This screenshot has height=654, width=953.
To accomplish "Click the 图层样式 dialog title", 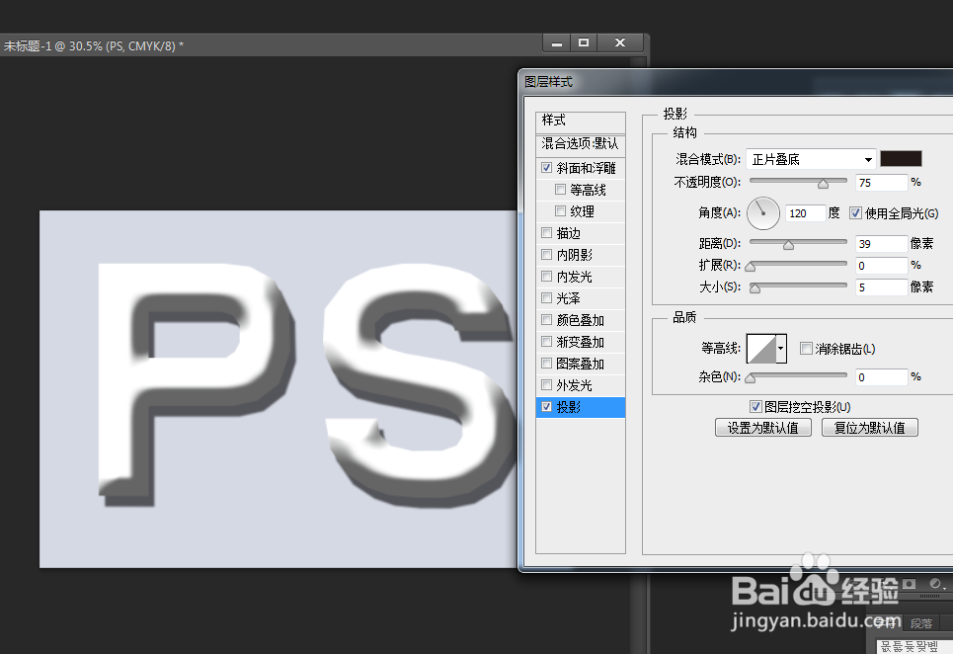I will click(548, 81).
